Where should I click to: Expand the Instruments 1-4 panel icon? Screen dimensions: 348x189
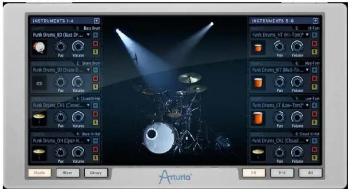click(97, 21)
